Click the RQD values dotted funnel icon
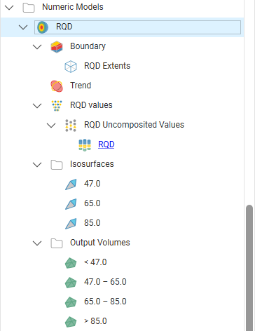This screenshot has width=255, height=331. tap(57, 106)
